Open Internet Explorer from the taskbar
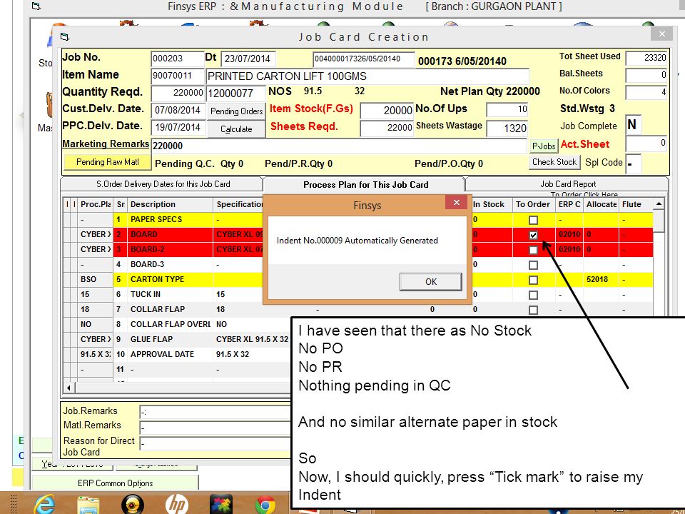Image resolution: width=685 pixels, height=514 pixels. [x=44, y=504]
